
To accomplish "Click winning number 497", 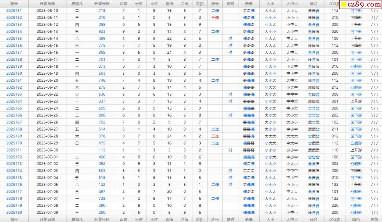I will click(x=102, y=192).
